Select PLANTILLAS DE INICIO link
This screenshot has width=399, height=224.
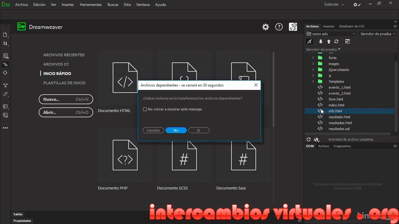tap(64, 83)
